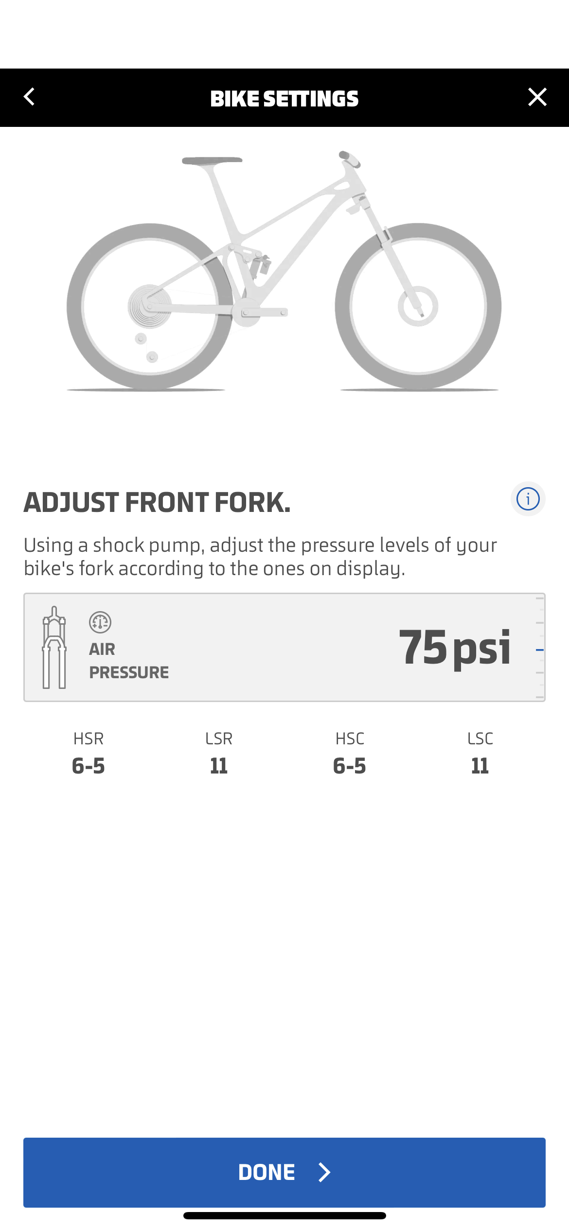The width and height of the screenshot is (569, 1231).
Task: Tap the front wheel of the bike
Action: click(418, 306)
